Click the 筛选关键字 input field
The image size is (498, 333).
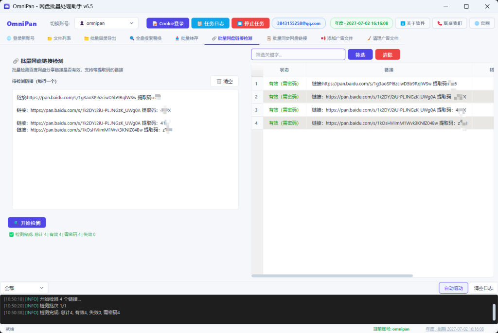tap(298, 54)
